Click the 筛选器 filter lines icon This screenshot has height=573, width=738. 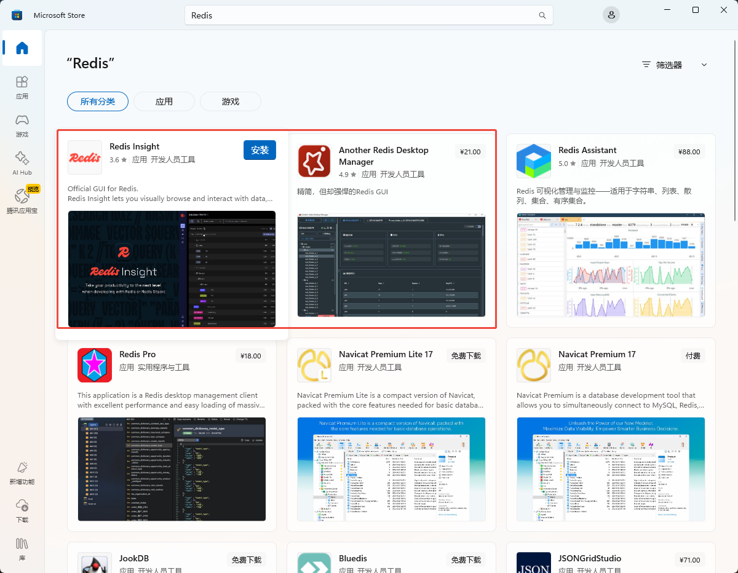(x=646, y=65)
